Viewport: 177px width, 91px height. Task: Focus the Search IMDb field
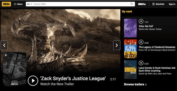(x=82, y=4)
